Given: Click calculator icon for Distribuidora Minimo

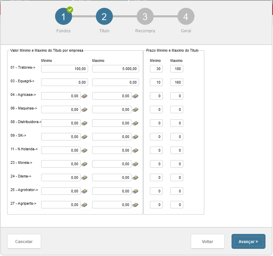Looking at the screenshot, I should click(x=84, y=123).
